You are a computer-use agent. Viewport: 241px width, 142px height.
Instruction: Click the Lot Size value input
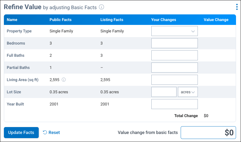coord(164,92)
